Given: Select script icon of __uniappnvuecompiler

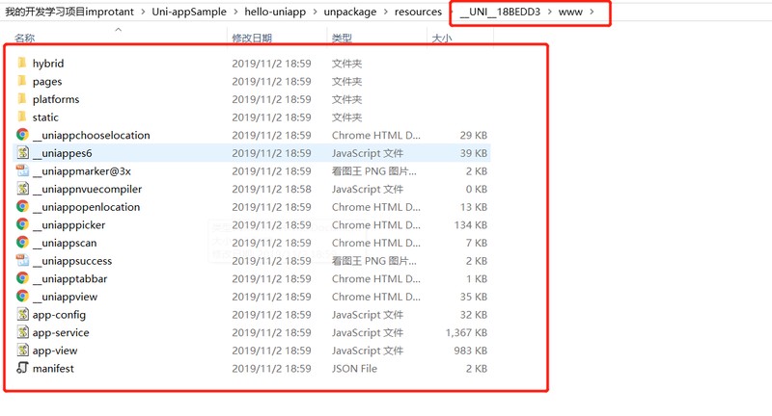Looking at the screenshot, I should pos(22,188).
